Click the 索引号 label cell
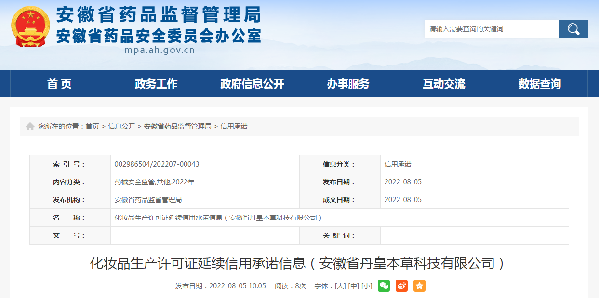Image resolution: width=599 pixels, height=298 pixels. click(x=70, y=164)
